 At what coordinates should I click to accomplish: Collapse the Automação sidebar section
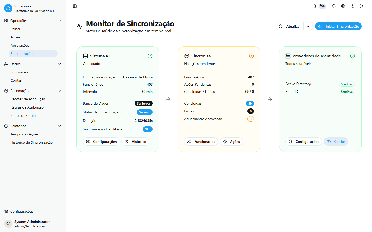(x=60, y=91)
